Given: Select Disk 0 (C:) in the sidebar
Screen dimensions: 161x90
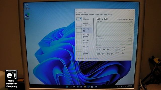Looking at the screenshot, I should coord(84,30).
